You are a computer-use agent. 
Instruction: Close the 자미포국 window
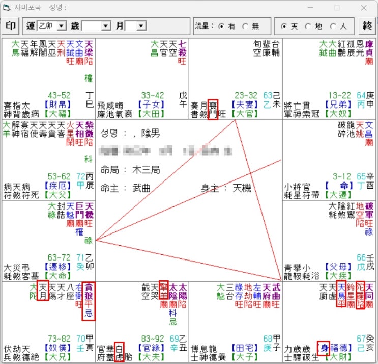tap(364, 8)
